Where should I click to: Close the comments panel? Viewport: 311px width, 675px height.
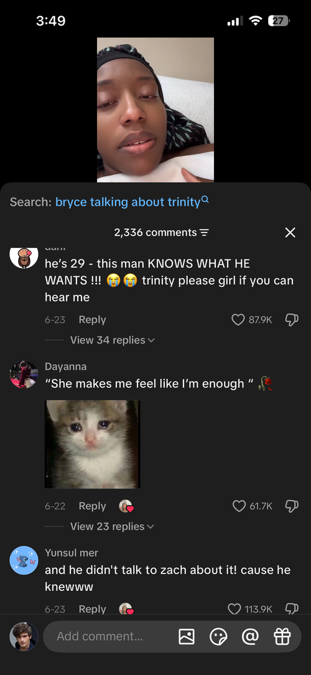click(290, 232)
